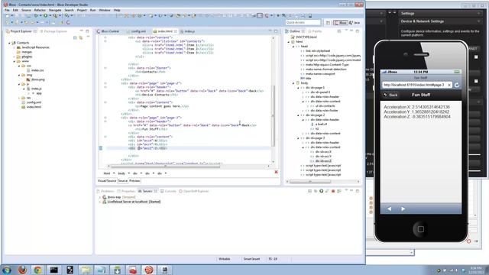This screenshot has width=489, height=275.
Task: Select LiveReload Server at localhost
Action: 134,202
